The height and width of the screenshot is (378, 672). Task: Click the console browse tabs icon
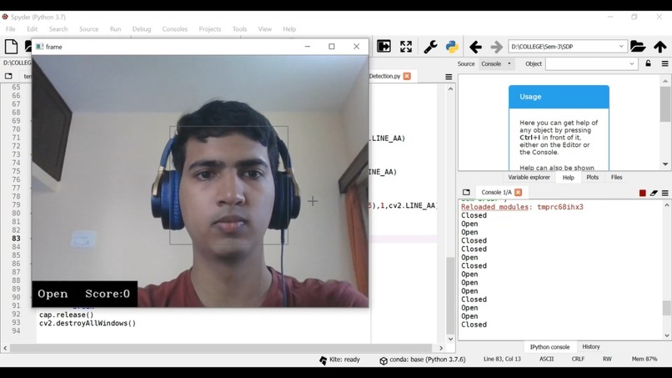[x=466, y=192]
